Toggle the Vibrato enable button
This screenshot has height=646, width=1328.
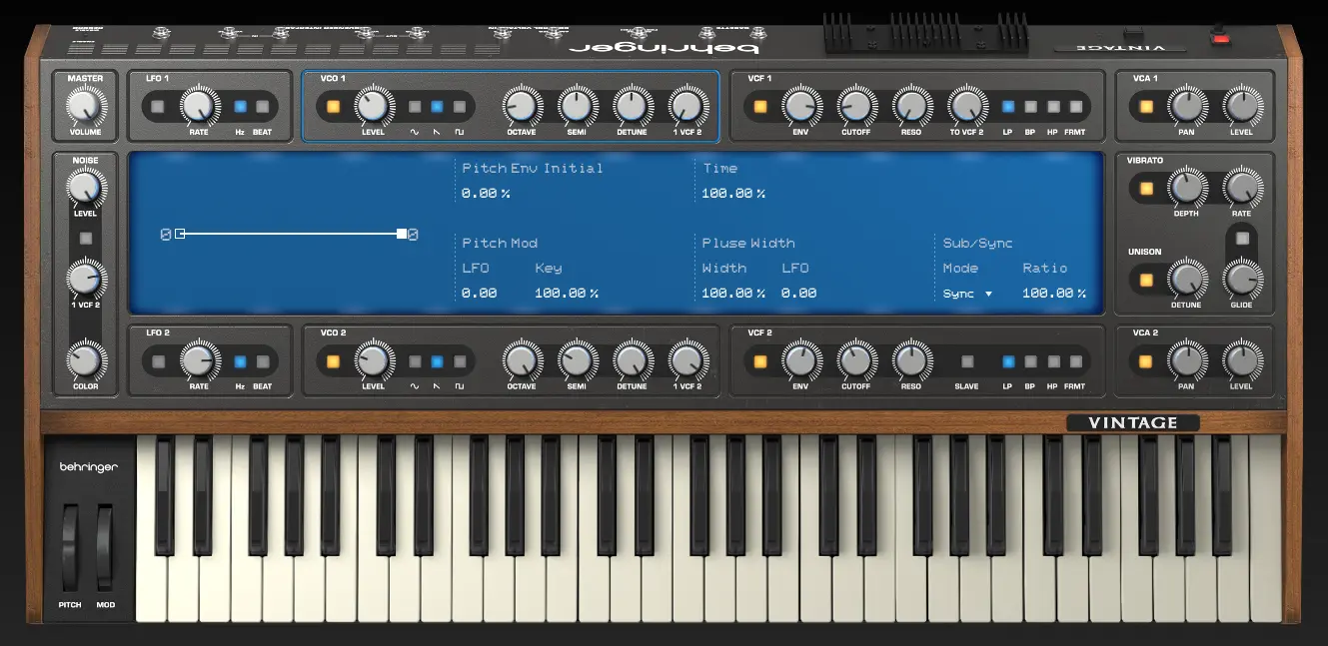click(1145, 188)
